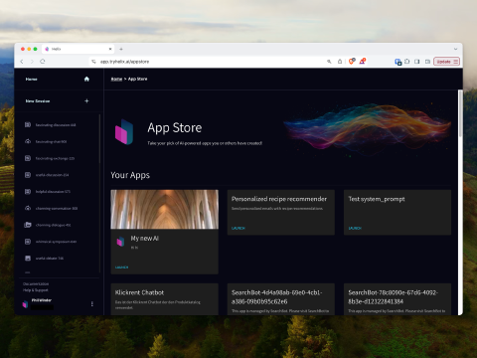Click the icon beside fascinating-exchange-225
Screen dimensions: 477x358
point(28,158)
